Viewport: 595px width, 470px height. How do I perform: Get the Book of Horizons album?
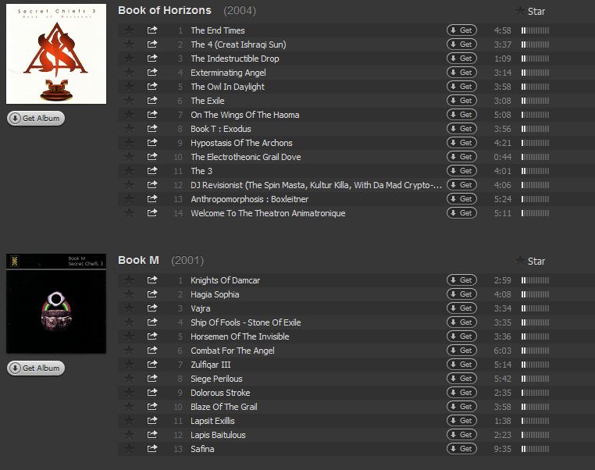(x=36, y=119)
